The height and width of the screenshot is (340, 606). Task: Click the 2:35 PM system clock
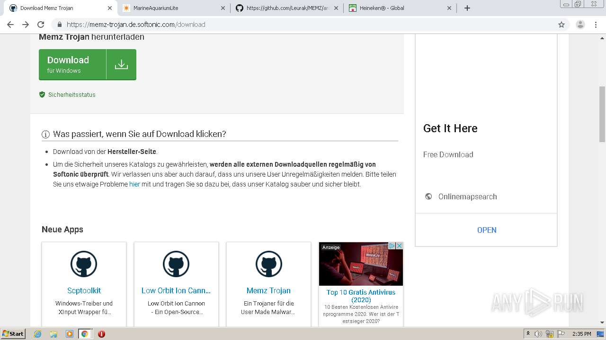[581, 334]
